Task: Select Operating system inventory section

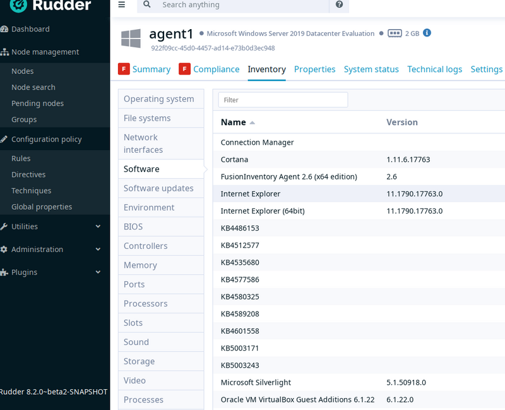Action: (x=161, y=99)
